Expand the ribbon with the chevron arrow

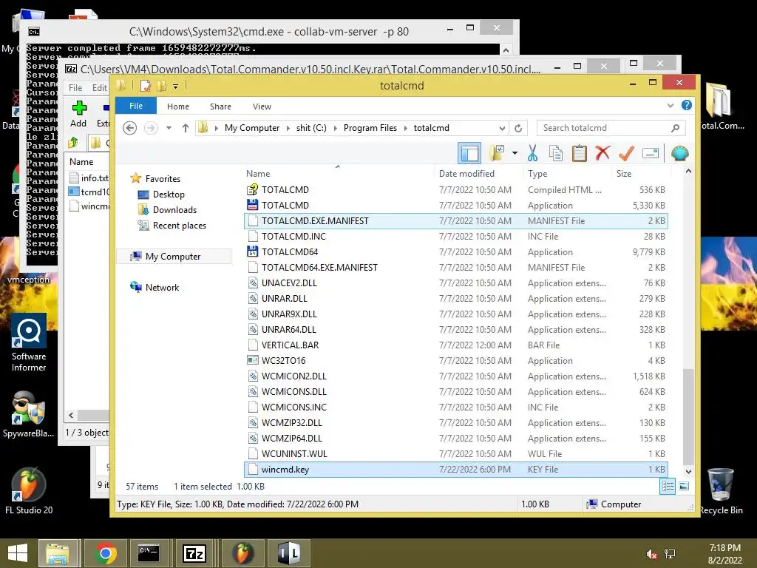tap(670, 105)
